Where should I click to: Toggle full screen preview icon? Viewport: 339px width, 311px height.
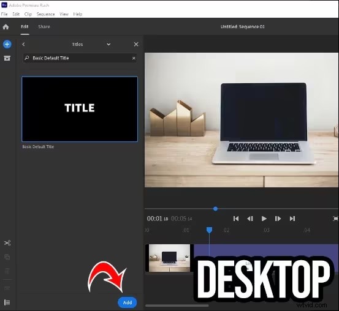pos(335,219)
